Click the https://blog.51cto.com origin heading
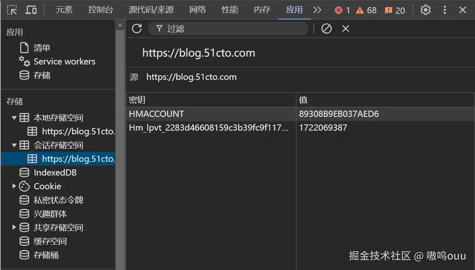Image resolution: width=475 pixels, height=270 pixels. click(199, 53)
